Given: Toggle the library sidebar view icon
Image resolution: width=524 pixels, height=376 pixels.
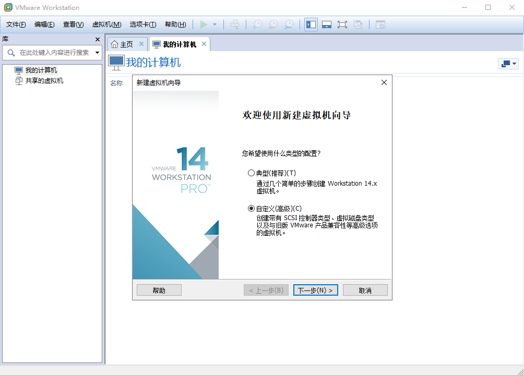Looking at the screenshot, I should (x=311, y=25).
